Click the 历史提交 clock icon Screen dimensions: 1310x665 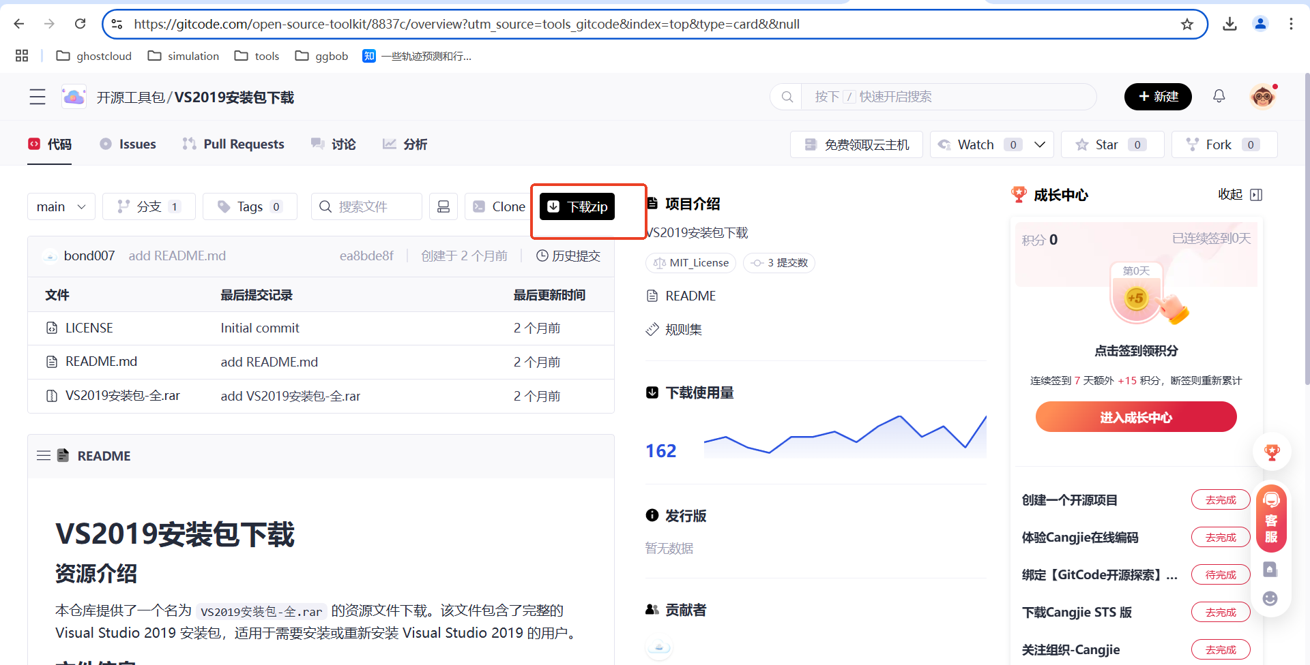(542, 256)
